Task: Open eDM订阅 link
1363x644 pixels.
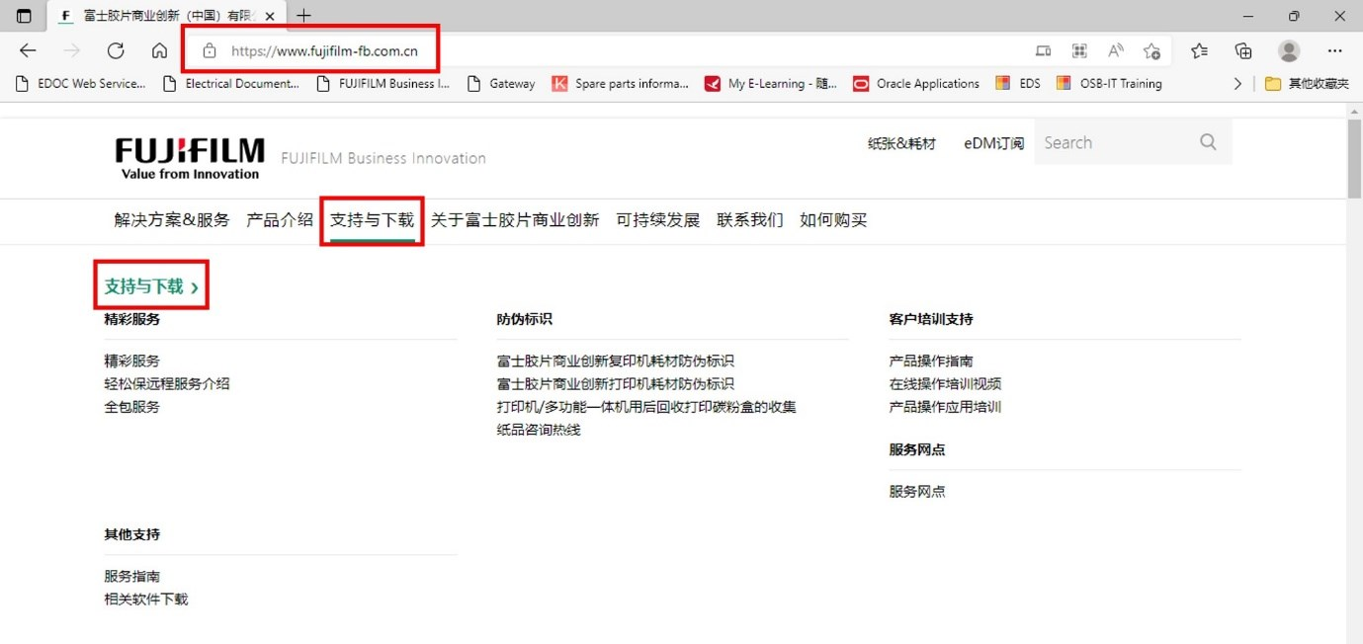Action: point(994,143)
